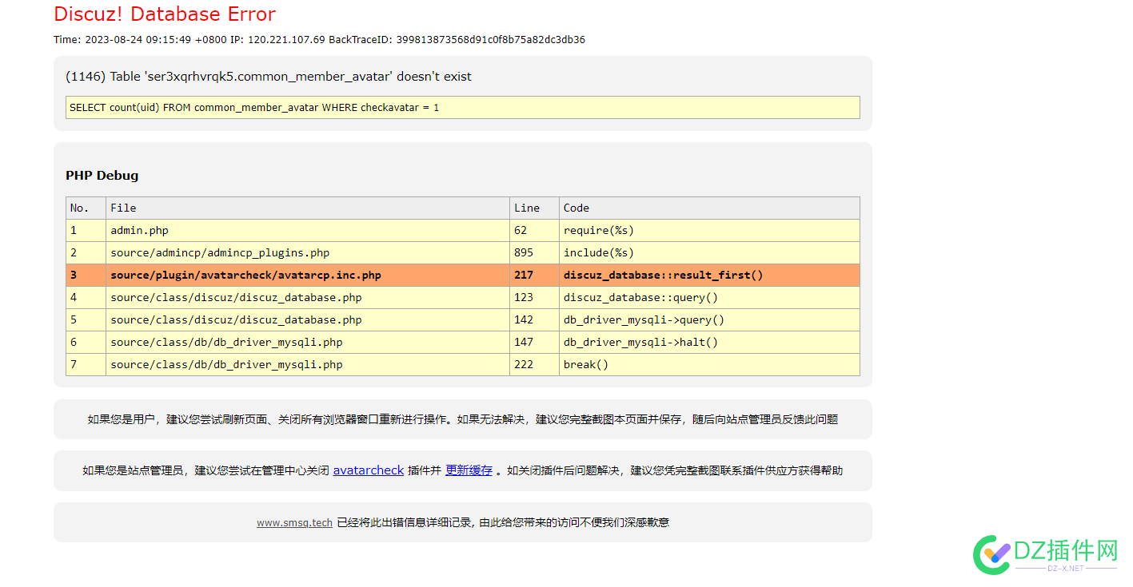Image resolution: width=1133 pixels, height=587 pixels.
Task: Click the break() code cell
Action: coord(710,364)
